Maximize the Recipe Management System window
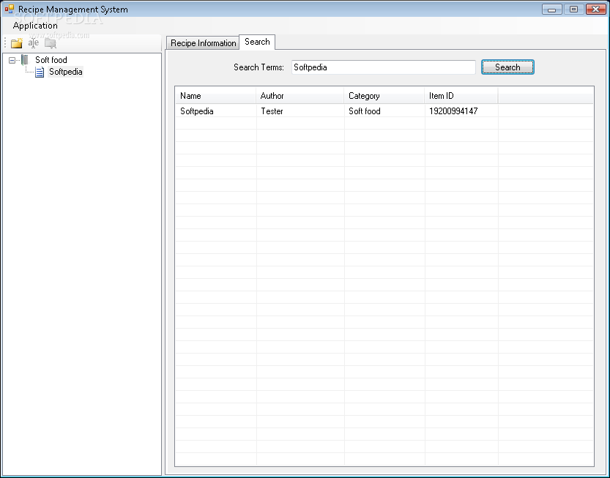This screenshot has height=478, width=610. tap(573, 9)
